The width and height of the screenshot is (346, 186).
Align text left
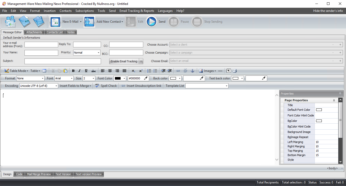[103, 71]
